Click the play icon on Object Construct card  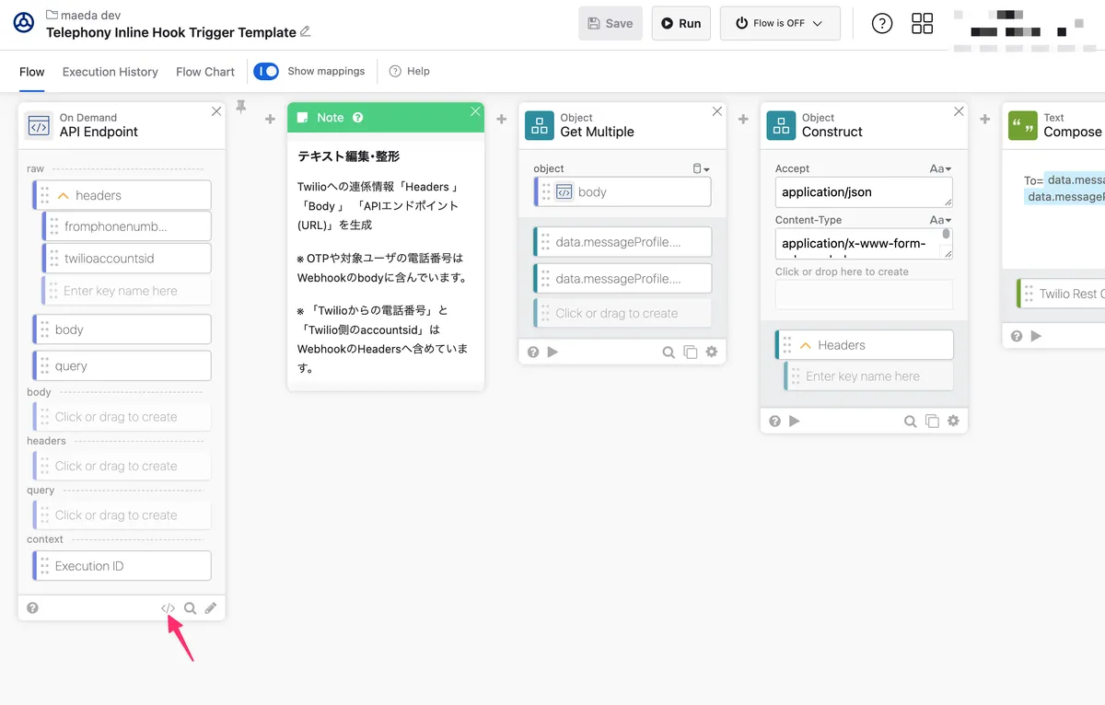(x=795, y=421)
